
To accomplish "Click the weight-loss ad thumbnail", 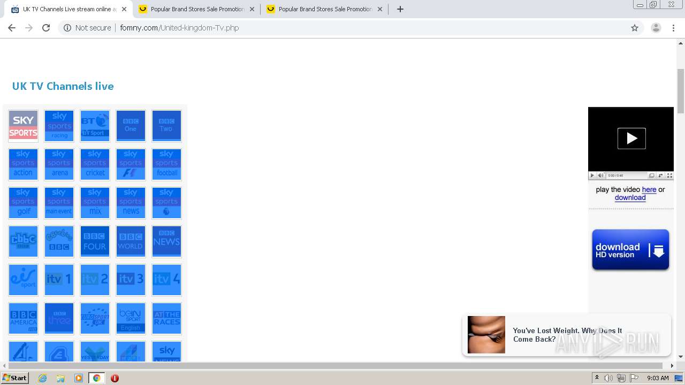I will click(486, 335).
